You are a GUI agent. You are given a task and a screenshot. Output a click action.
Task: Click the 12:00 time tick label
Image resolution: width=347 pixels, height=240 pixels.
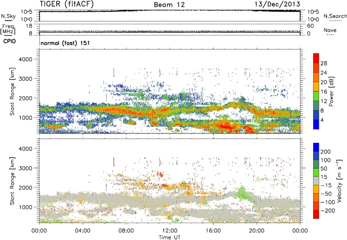(x=170, y=231)
